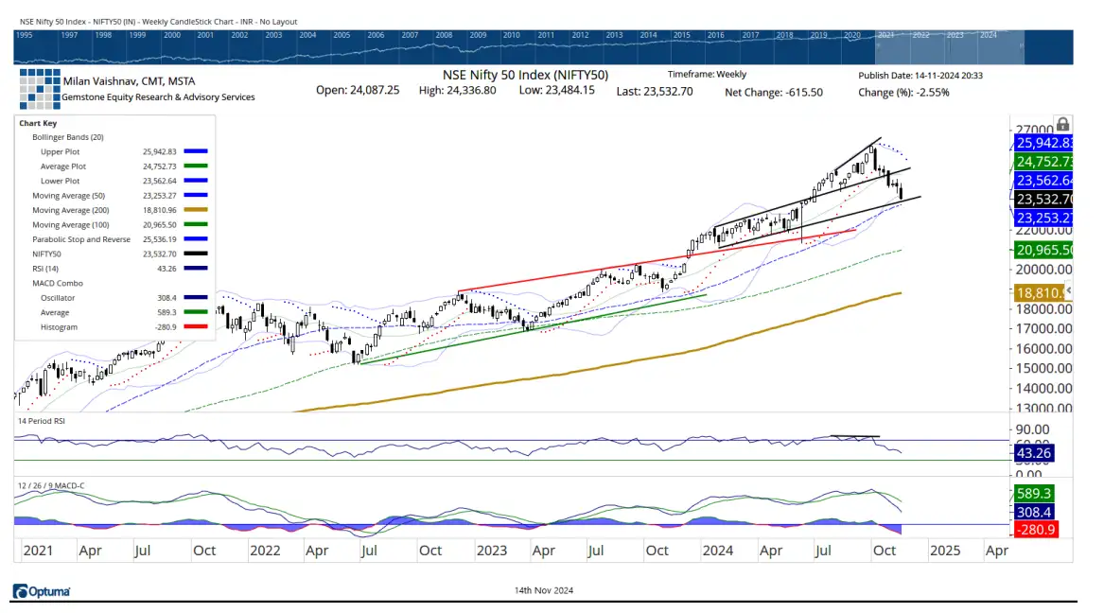Click 2008 in the overview year strip
The width and height of the screenshot is (1104, 613).
click(x=444, y=35)
